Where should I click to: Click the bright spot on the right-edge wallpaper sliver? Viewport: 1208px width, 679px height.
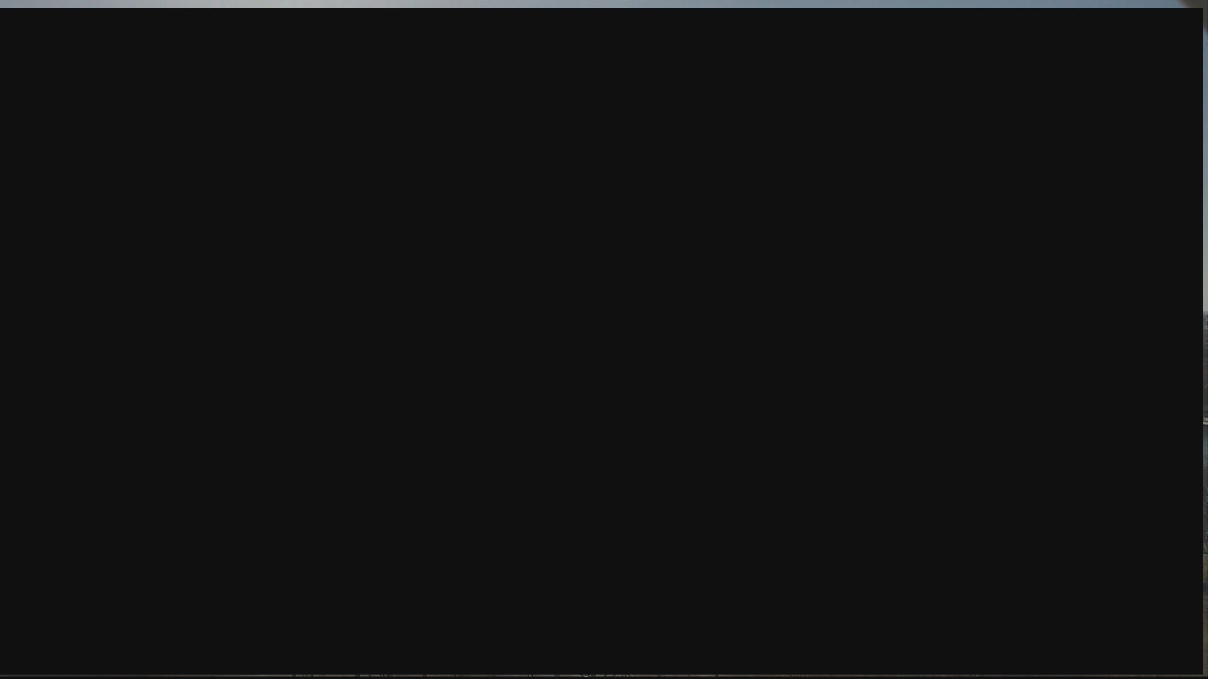(1205, 421)
